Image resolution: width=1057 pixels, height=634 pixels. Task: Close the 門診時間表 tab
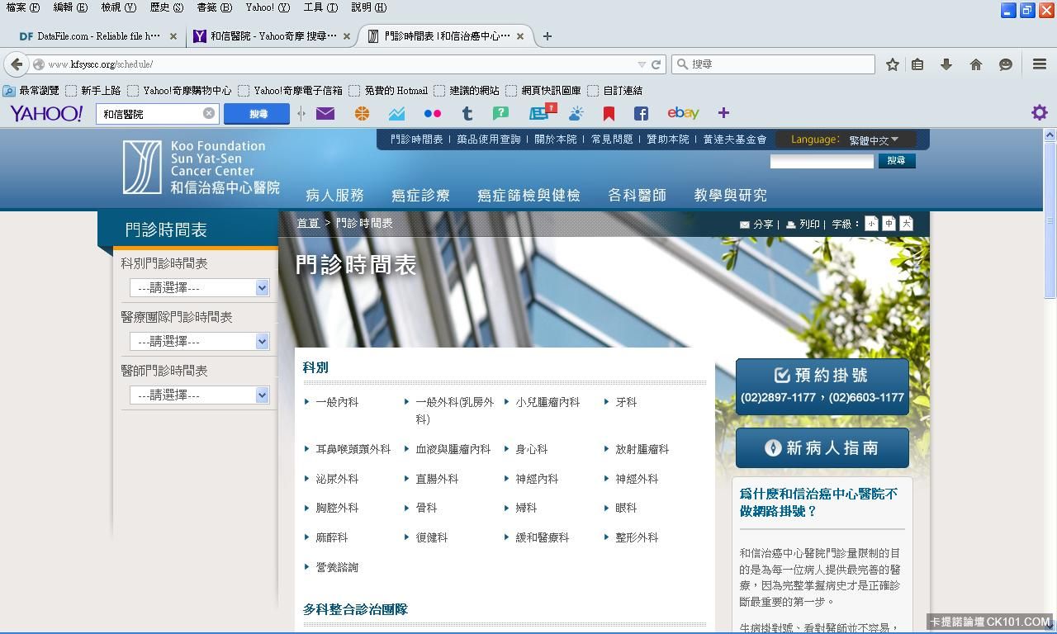click(520, 36)
